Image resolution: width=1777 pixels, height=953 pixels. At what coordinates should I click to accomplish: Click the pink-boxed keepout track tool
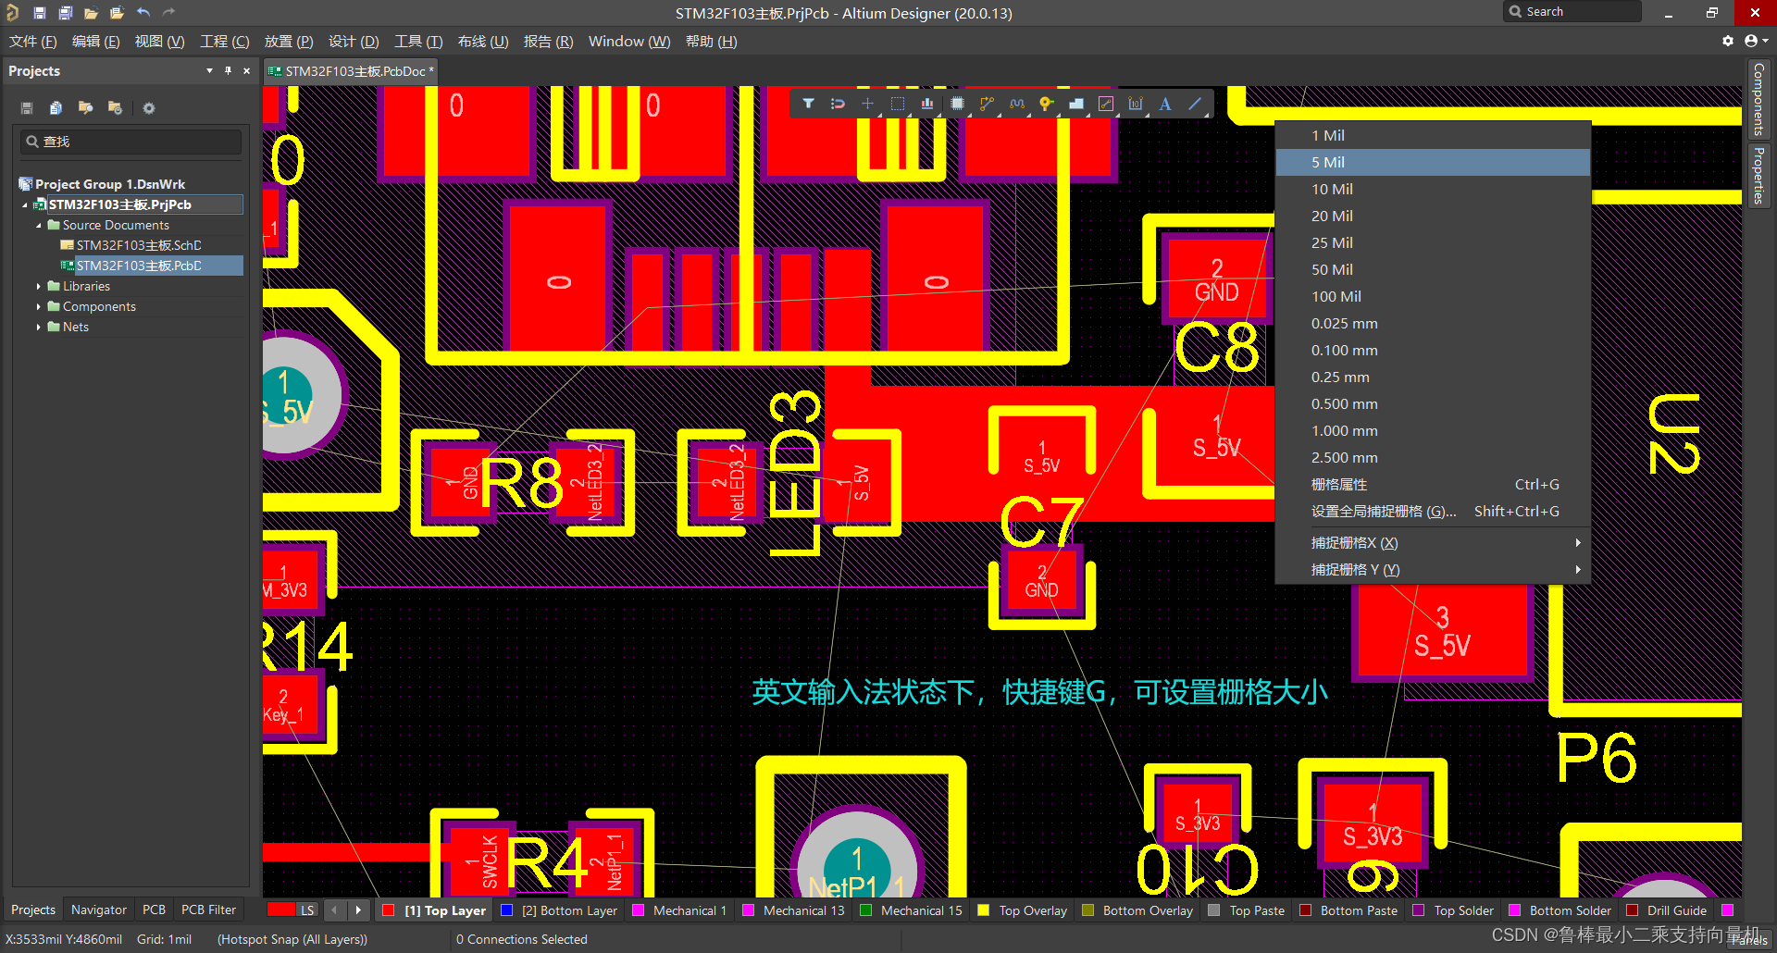1106,104
